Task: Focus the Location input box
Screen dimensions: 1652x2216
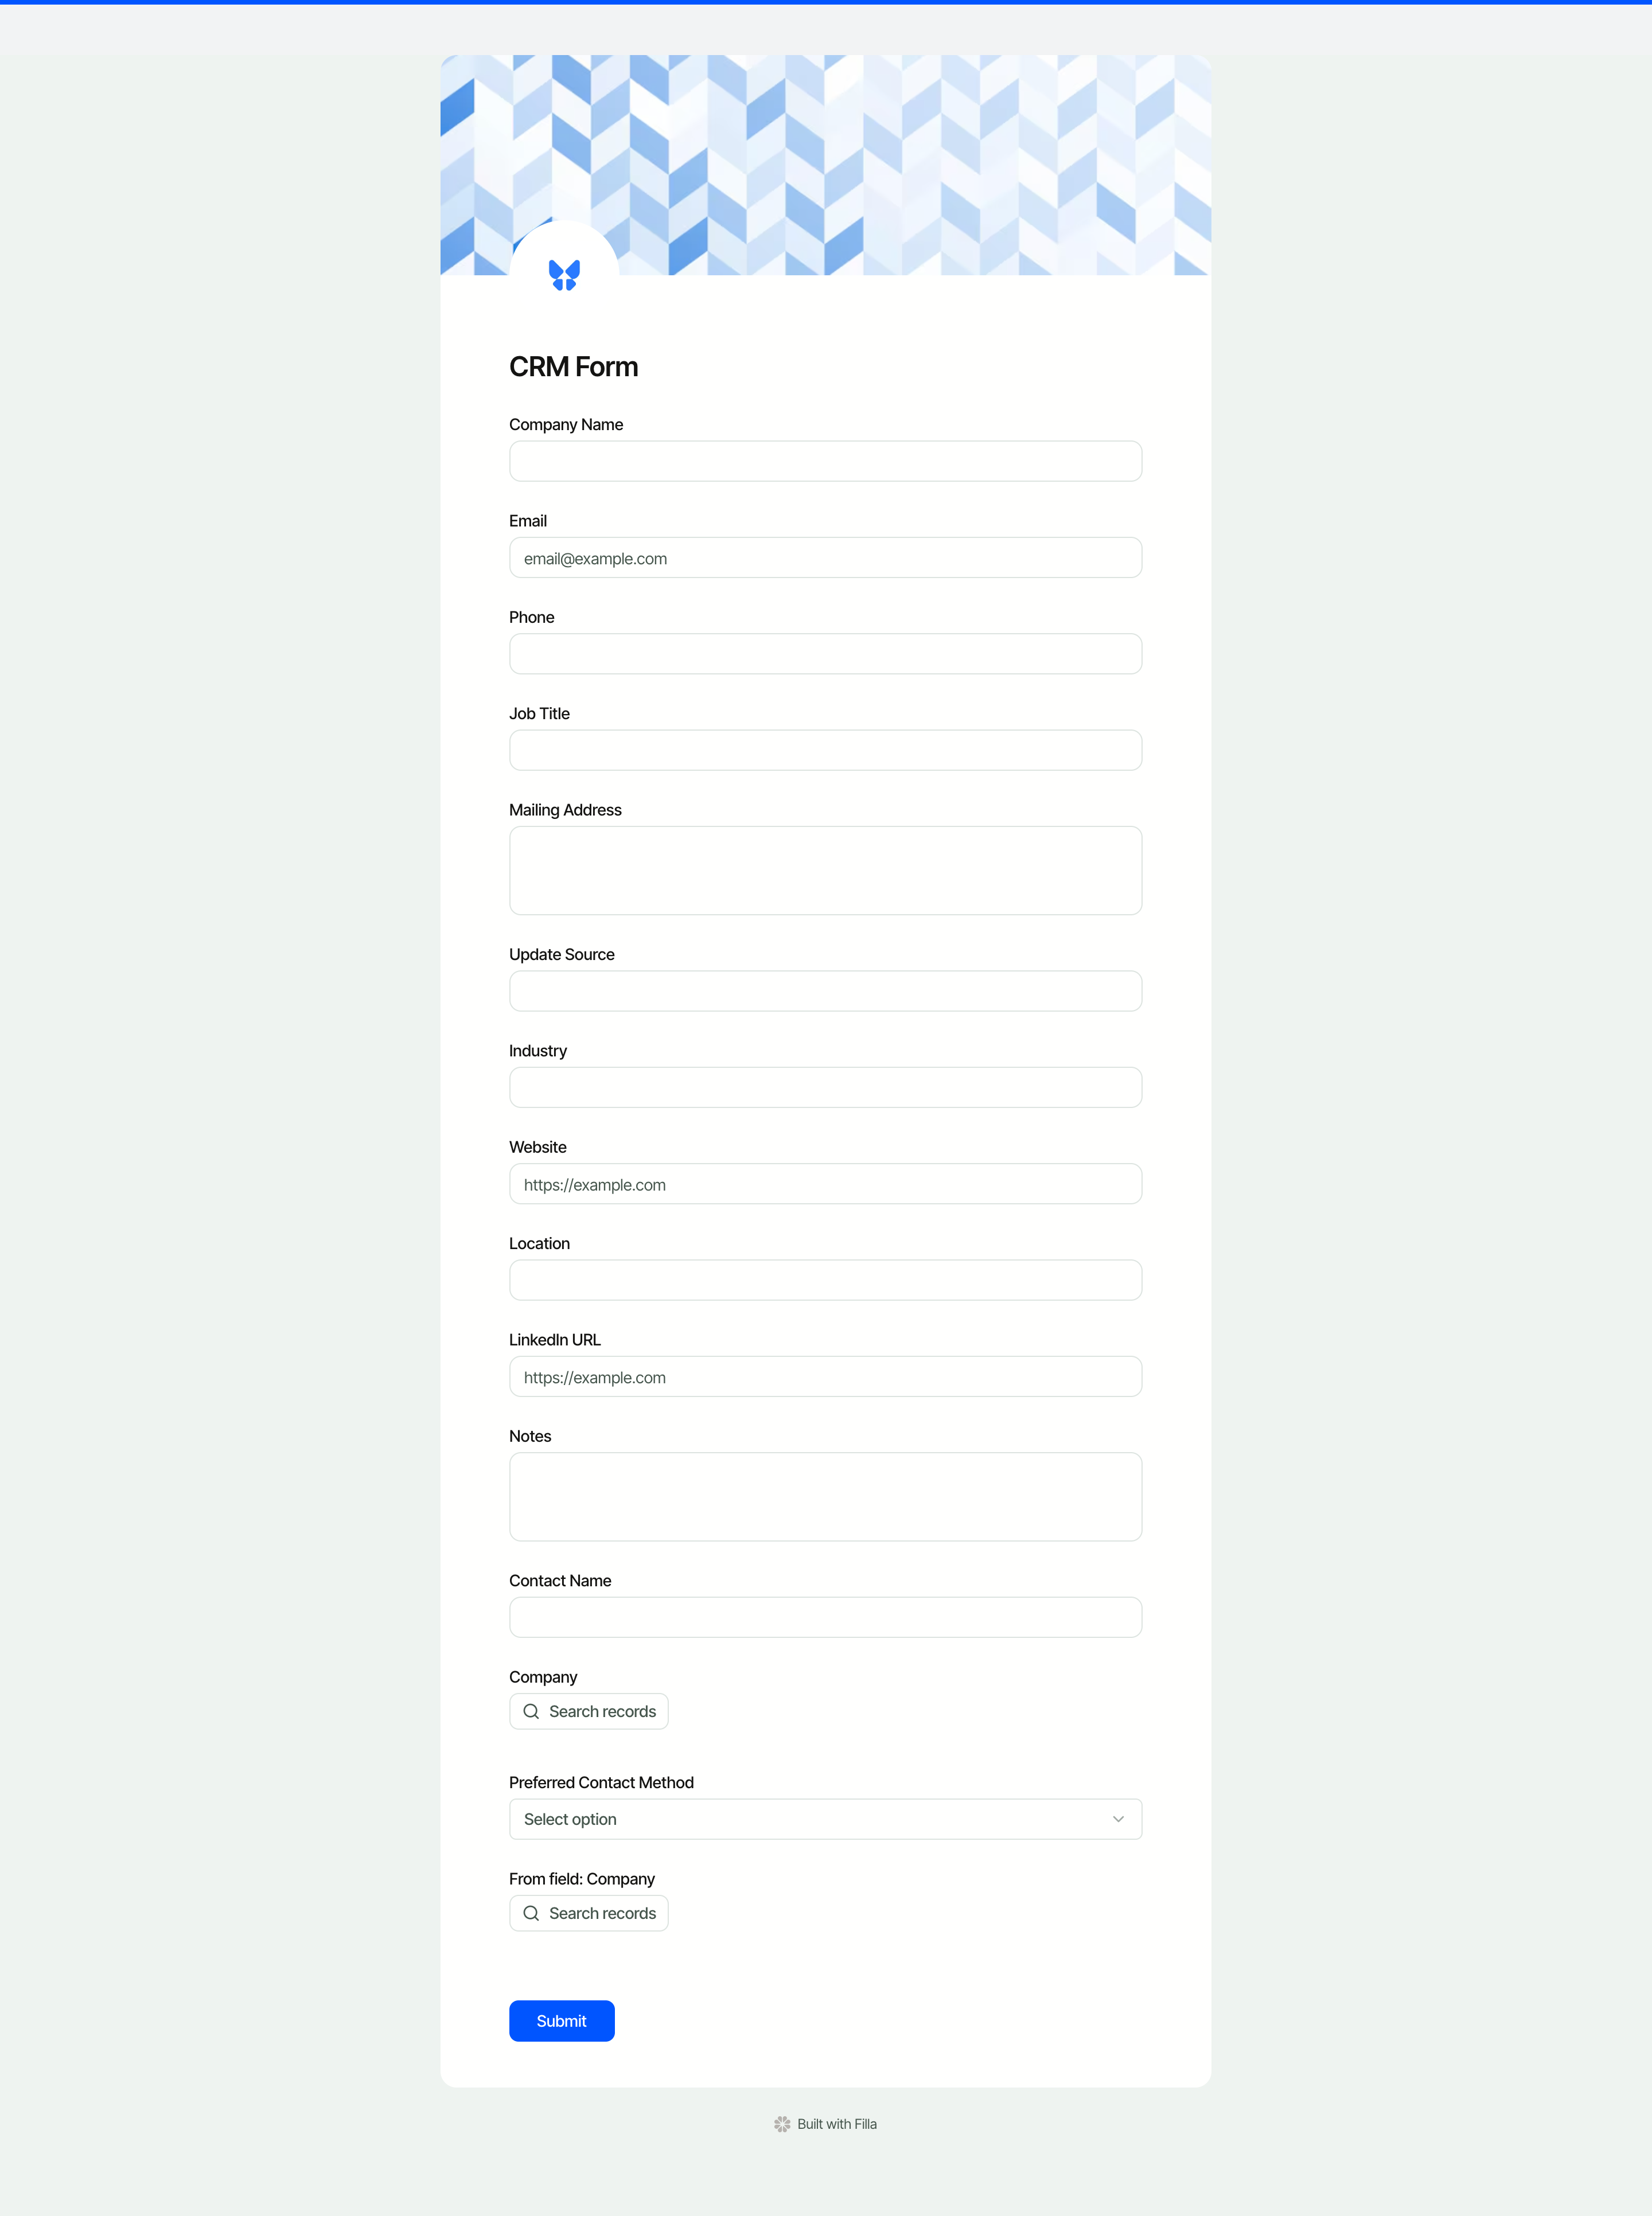Action: (825, 1281)
